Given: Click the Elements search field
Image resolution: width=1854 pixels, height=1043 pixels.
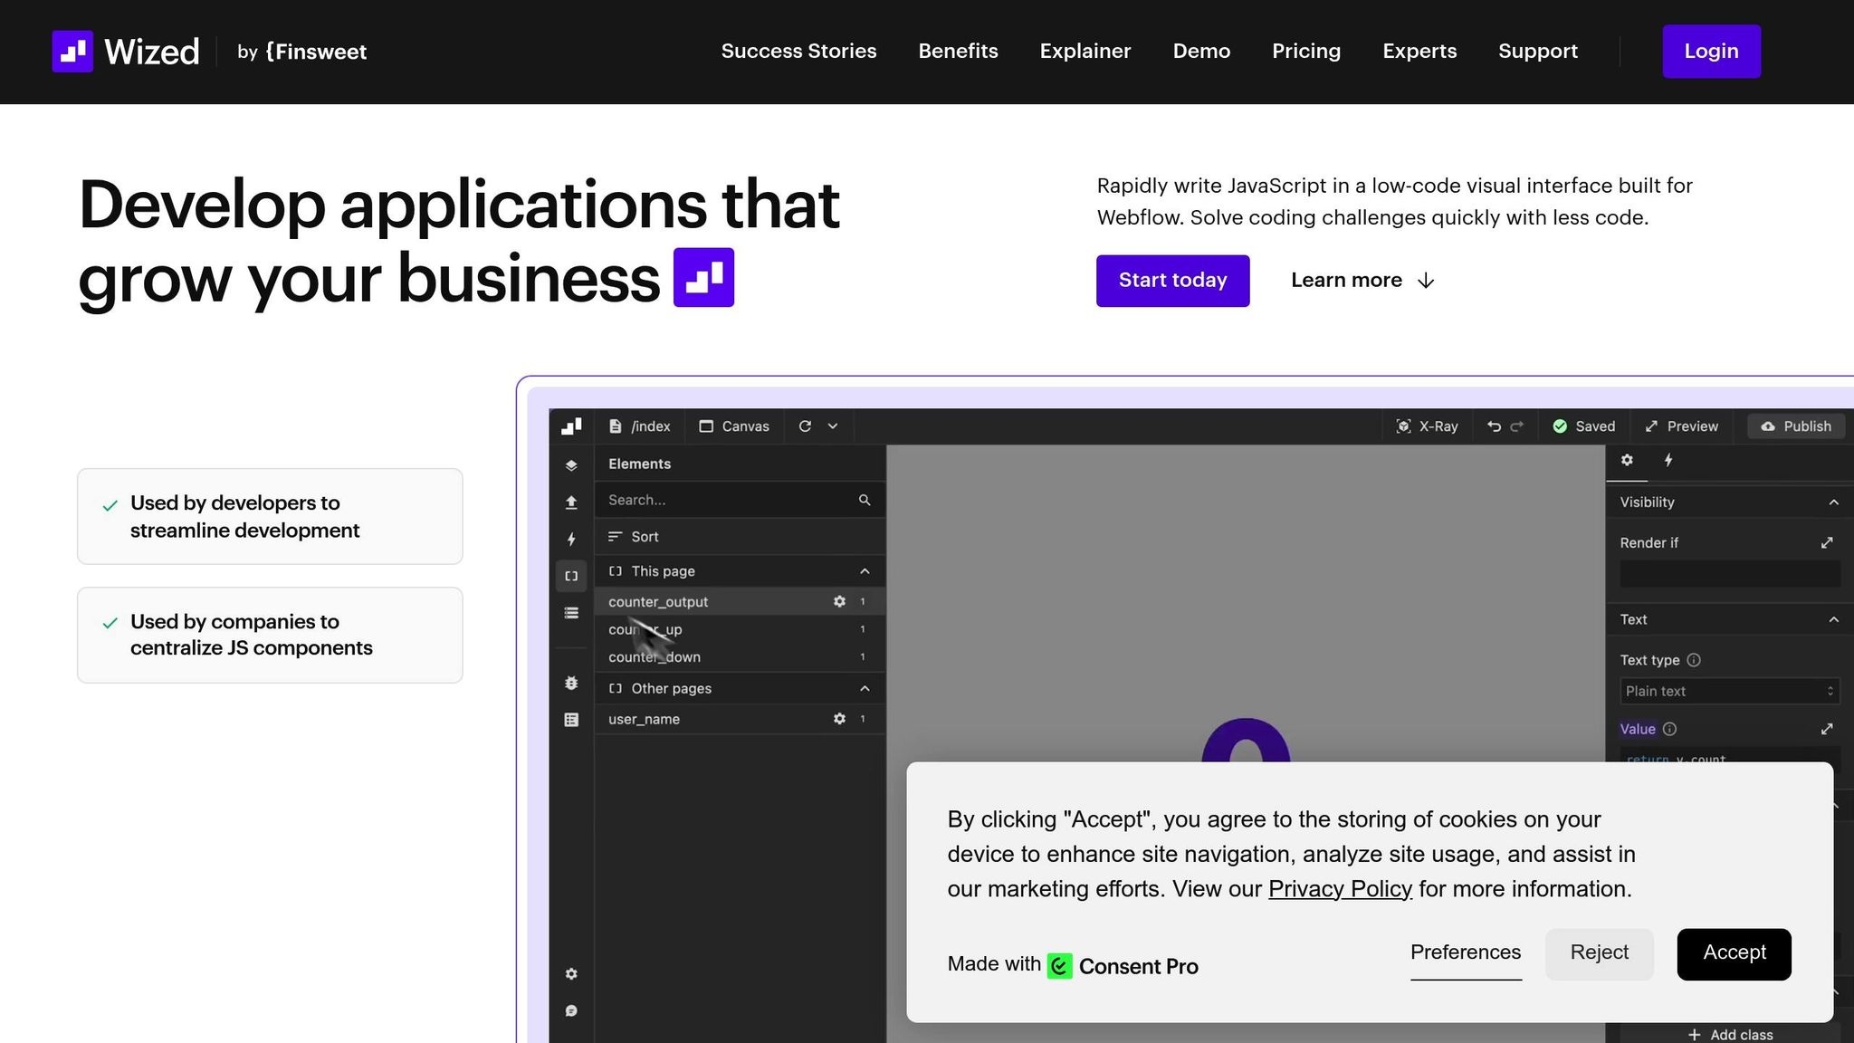Looking at the screenshot, I should click(x=729, y=500).
